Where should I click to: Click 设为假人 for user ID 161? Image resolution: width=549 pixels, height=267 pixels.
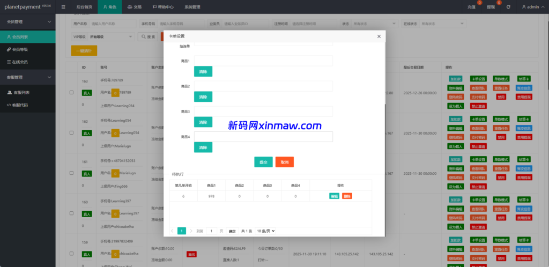[456, 187]
